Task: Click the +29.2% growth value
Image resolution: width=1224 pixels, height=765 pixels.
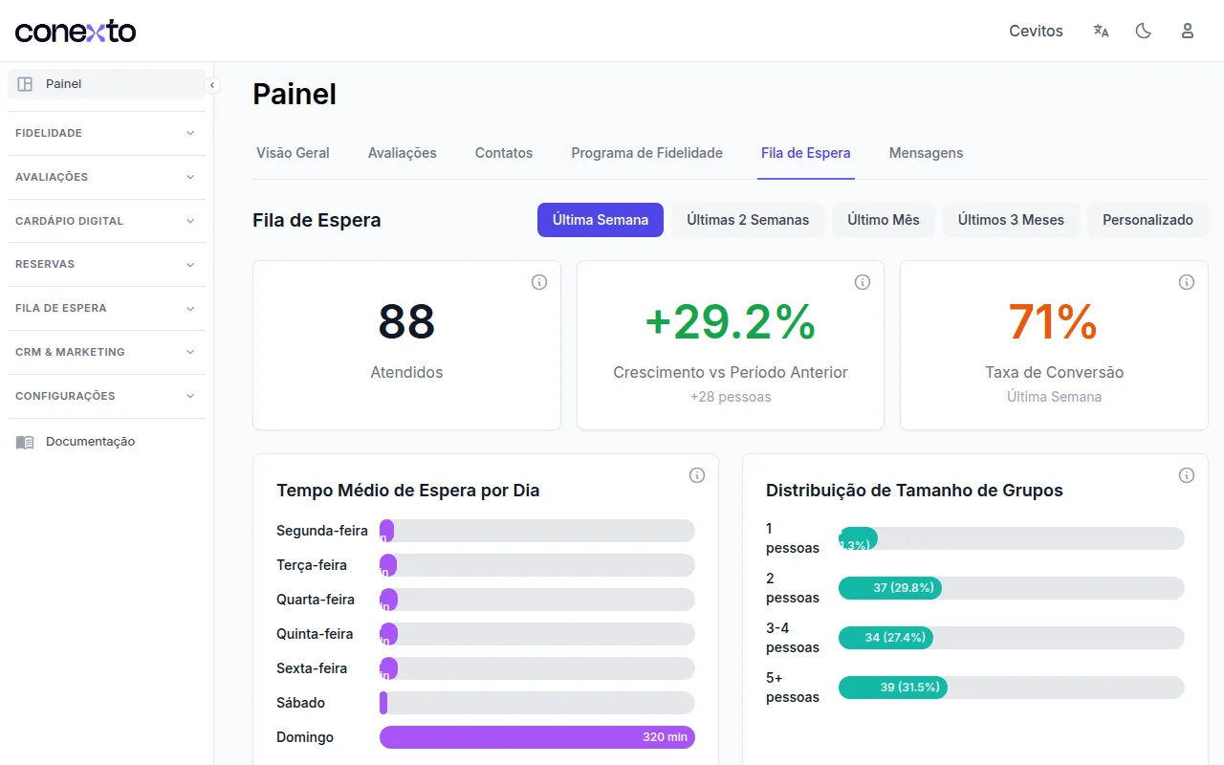Action: 731,322
